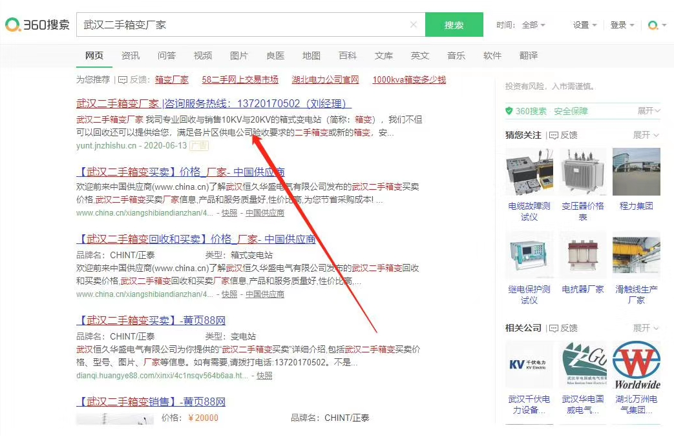674x437 pixels.
Task: Open 快照 for the 武汉二手箱变买卖 china.cn result
Action: 229,213
